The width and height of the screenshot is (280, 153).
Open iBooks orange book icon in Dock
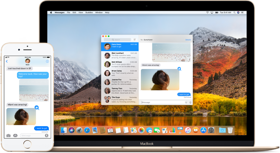(x=195, y=130)
